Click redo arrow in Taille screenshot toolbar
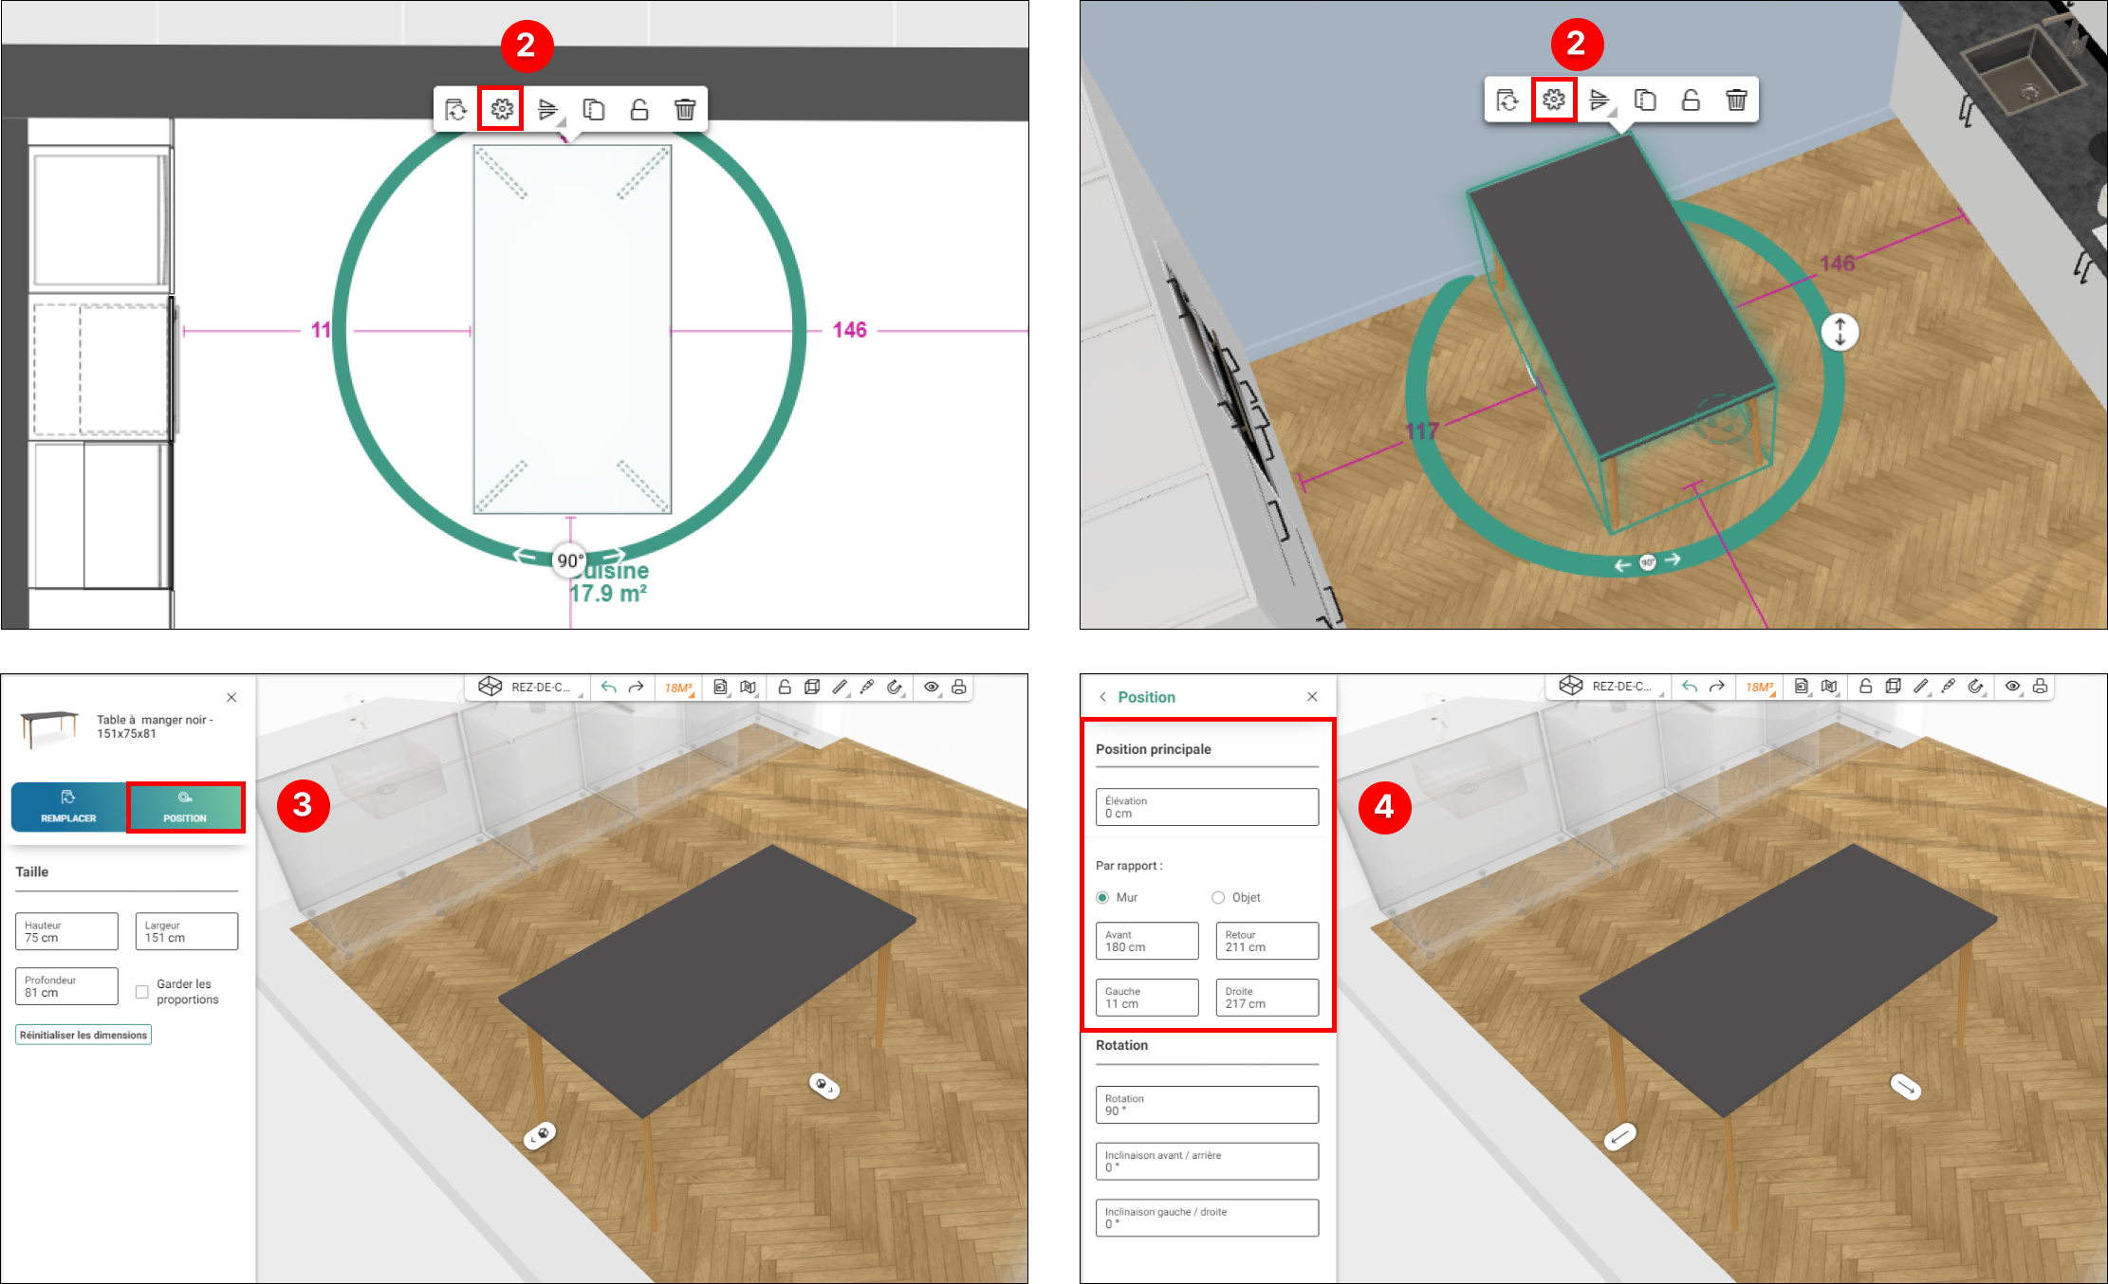Screen dimensions: 2108x1284 637,688
